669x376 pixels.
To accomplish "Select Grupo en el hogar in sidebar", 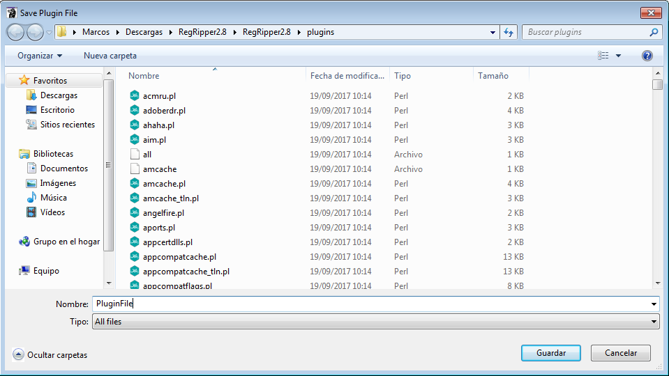I will (x=66, y=242).
